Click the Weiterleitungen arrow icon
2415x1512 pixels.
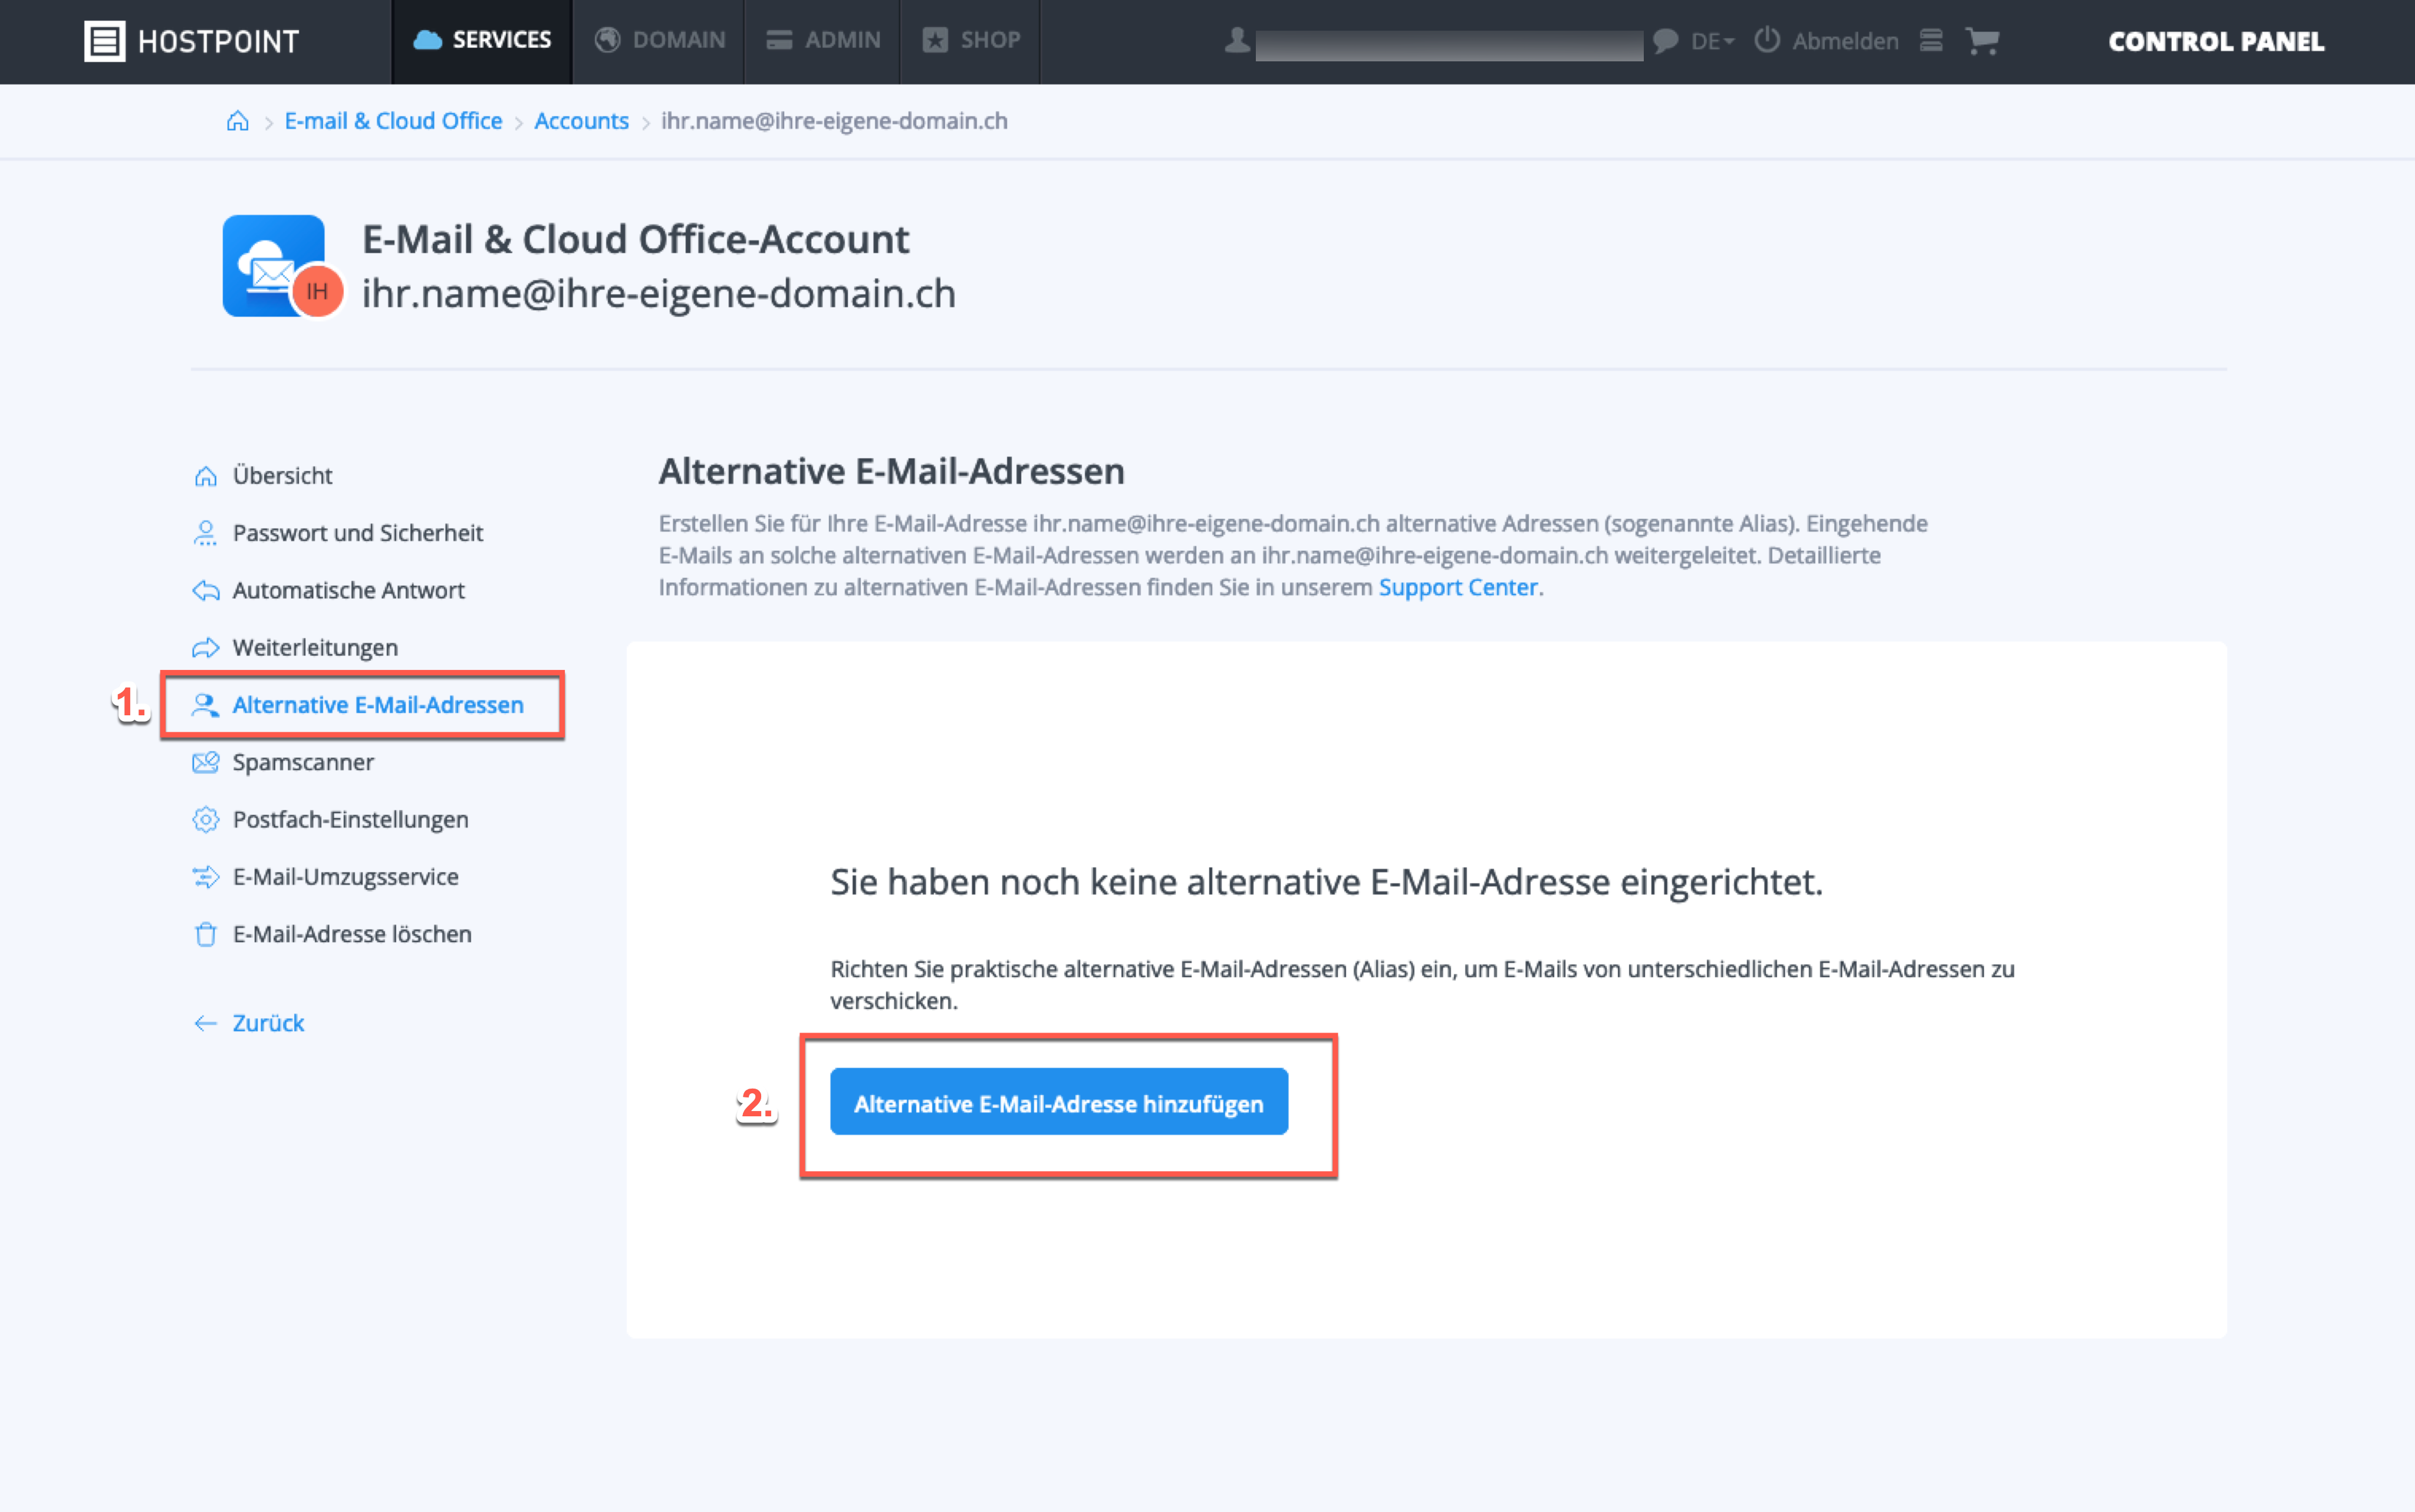205,648
